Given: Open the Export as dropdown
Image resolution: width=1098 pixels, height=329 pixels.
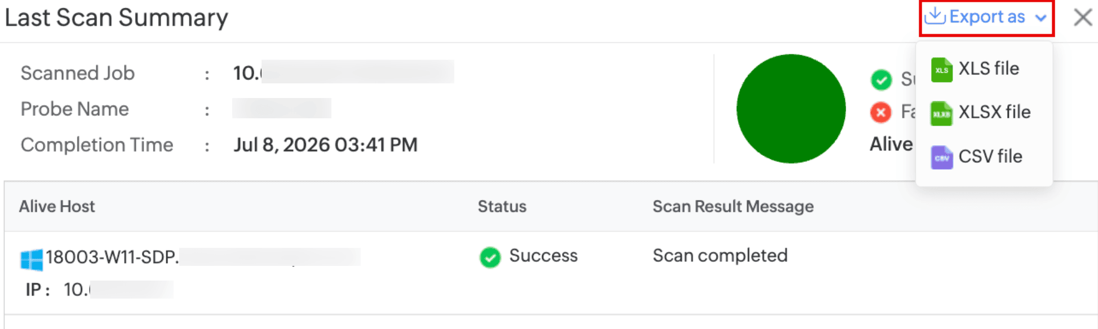Looking at the screenshot, I should tap(986, 17).
